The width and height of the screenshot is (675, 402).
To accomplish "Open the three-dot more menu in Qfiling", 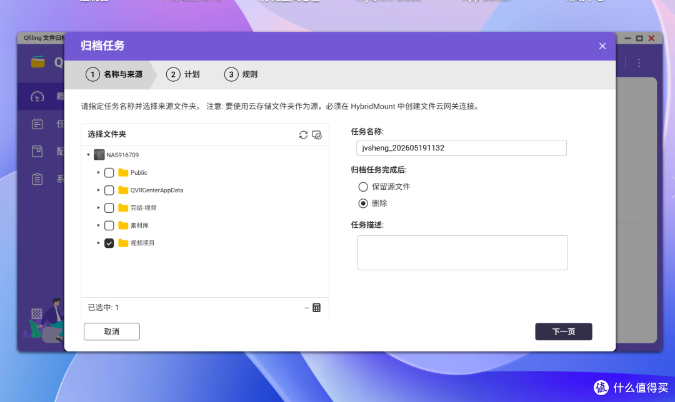I will pyautogui.click(x=639, y=63).
